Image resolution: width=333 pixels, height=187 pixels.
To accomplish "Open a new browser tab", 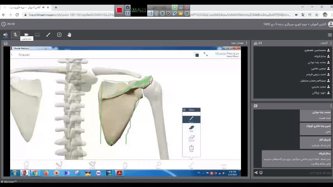I will pos(56,7).
